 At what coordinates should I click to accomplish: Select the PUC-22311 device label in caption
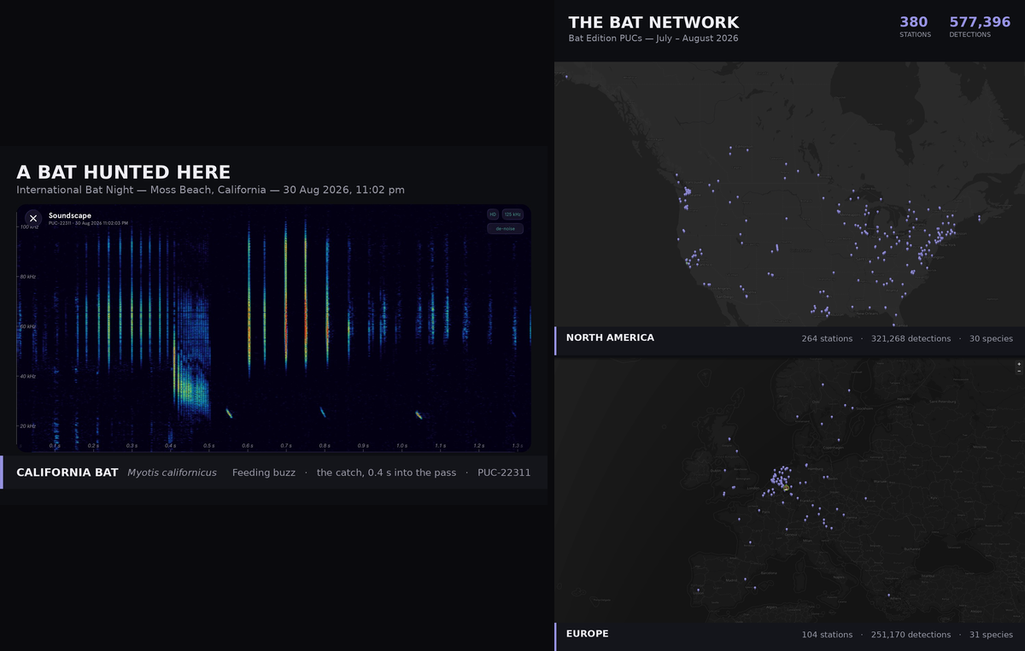pos(504,472)
